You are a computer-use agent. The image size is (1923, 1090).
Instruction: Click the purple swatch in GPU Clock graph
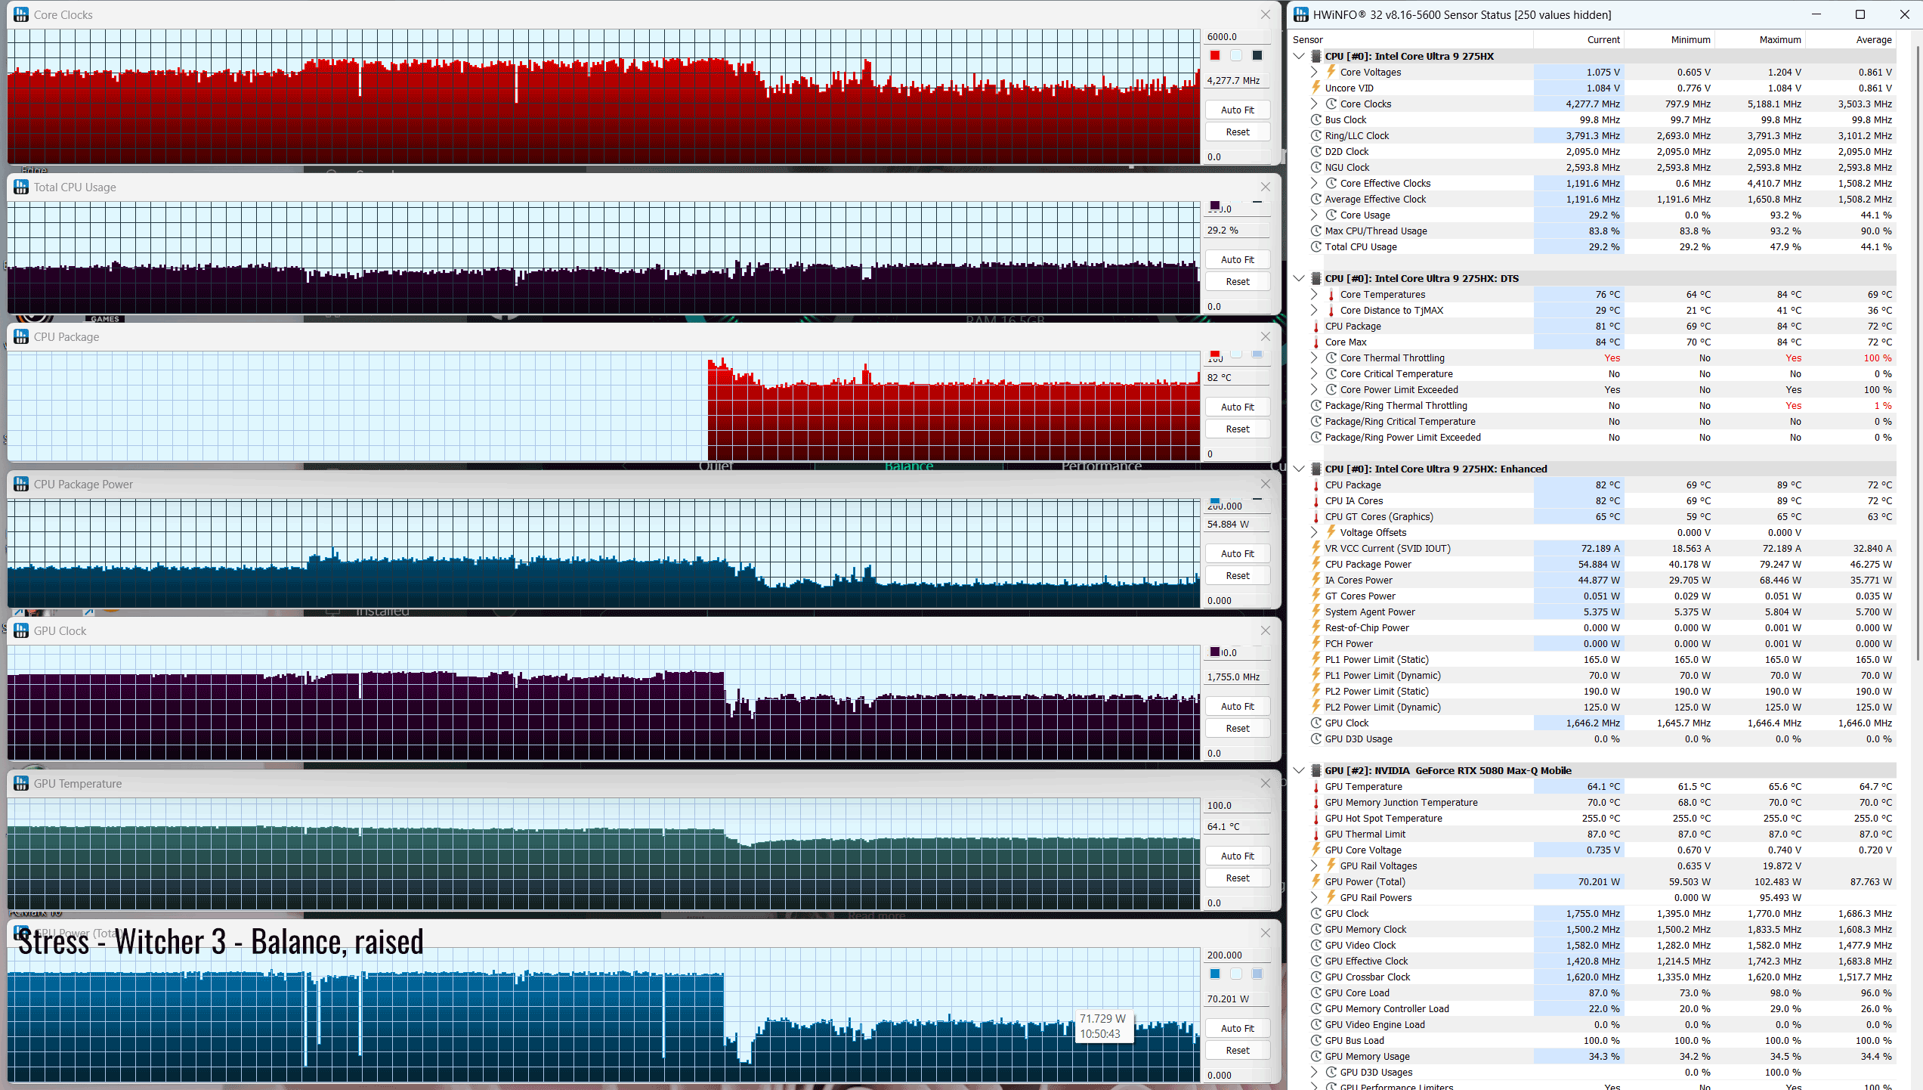(x=1215, y=652)
